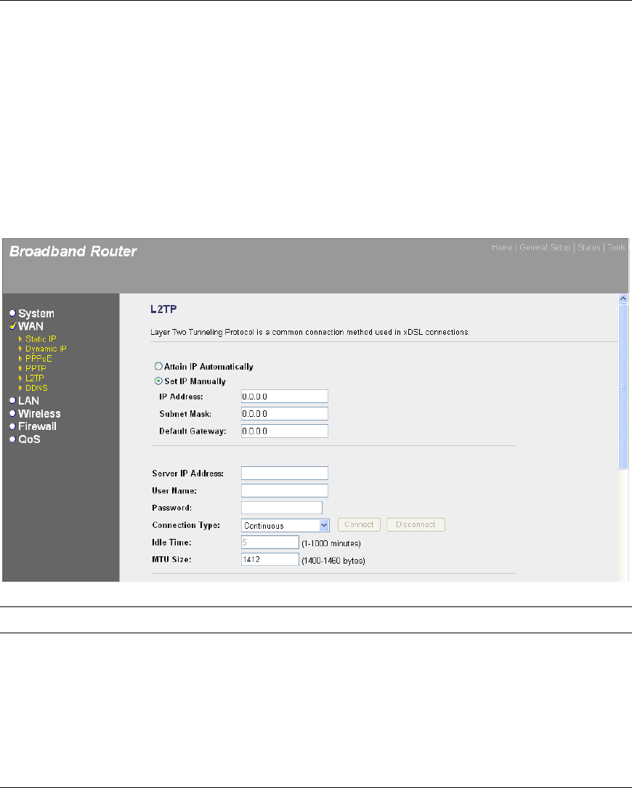Click the System bullet icon

[x=12, y=313]
